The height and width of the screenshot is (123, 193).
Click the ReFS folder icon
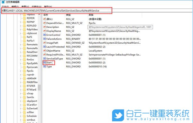click(x=24, y=37)
